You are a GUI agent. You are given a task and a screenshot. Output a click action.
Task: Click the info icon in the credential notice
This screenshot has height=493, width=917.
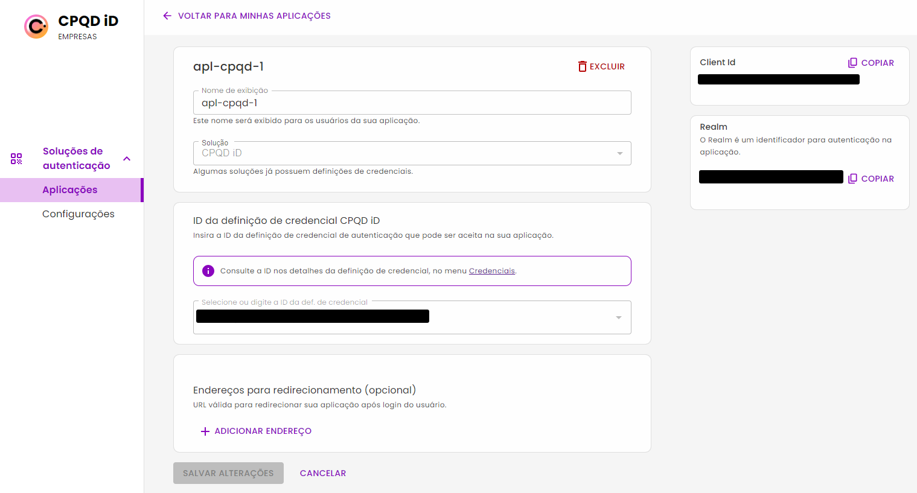[208, 270]
